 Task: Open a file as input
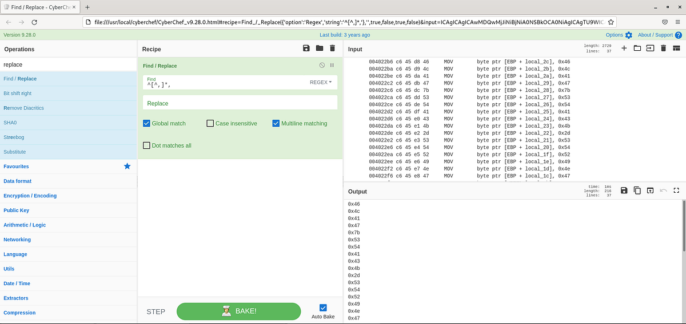pyautogui.click(x=650, y=48)
